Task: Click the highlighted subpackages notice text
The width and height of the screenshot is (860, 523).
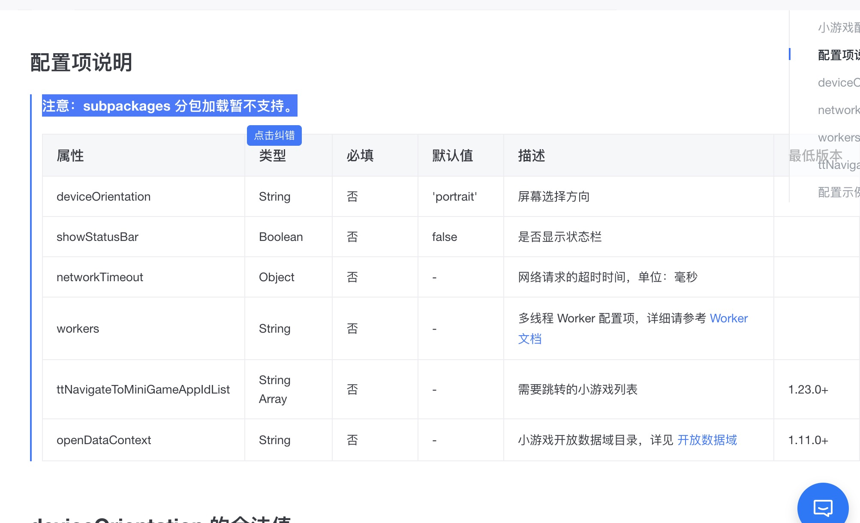Action: click(x=169, y=105)
